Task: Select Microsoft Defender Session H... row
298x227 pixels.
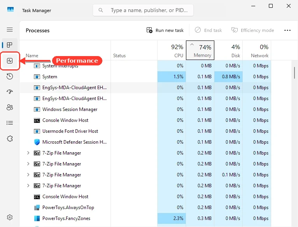Action: pyautogui.click(x=145, y=142)
